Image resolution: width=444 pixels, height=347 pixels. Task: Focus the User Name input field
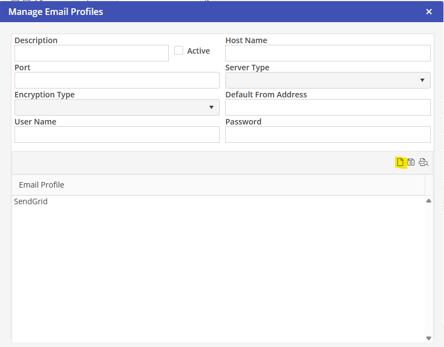point(117,134)
